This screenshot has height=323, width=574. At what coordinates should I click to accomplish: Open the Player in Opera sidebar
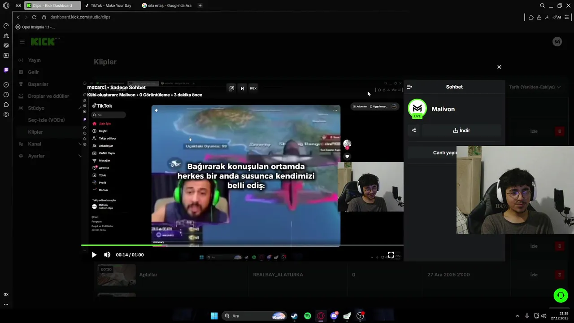click(6, 85)
